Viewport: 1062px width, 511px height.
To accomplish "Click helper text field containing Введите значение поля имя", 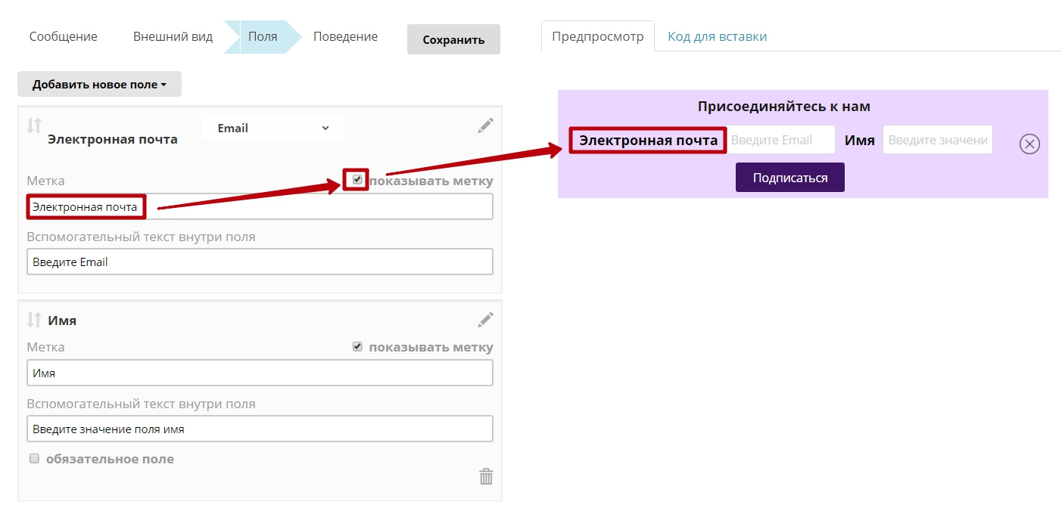I will (260, 429).
